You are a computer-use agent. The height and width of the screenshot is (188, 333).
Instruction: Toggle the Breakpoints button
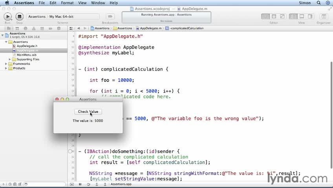(110, 16)
